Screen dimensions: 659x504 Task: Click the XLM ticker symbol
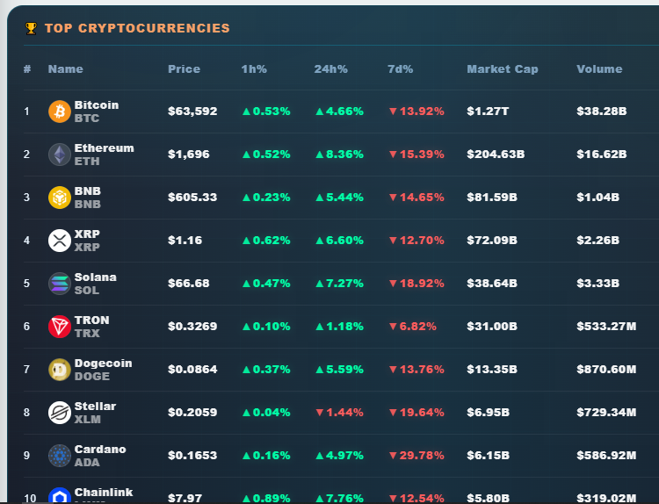87,419
